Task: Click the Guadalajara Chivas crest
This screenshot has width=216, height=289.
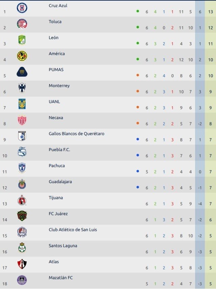Action: pyautogui.click(x=22, y=184)
